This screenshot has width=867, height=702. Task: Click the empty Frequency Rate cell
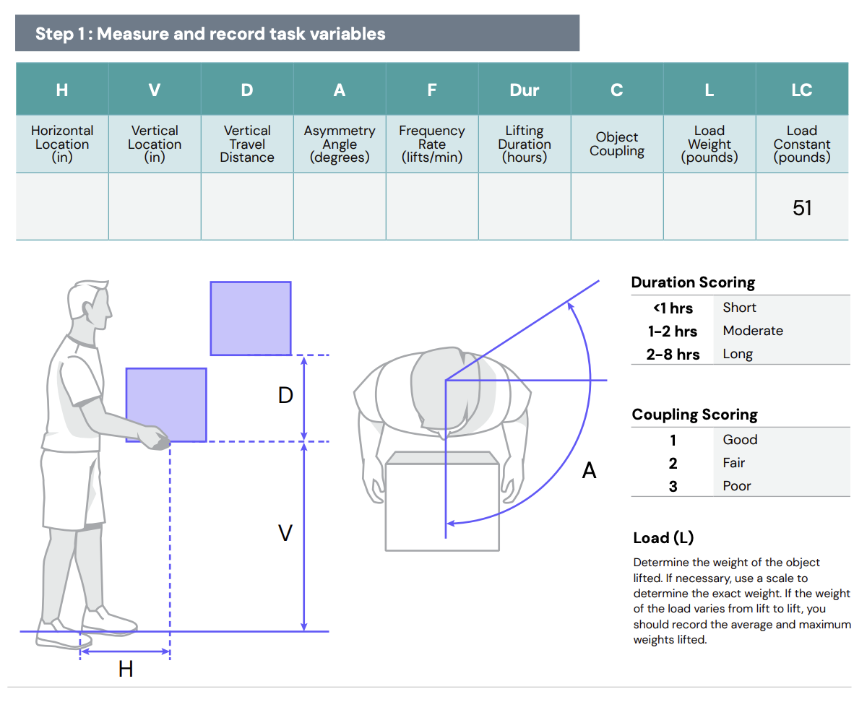click(x=432, y=207)
